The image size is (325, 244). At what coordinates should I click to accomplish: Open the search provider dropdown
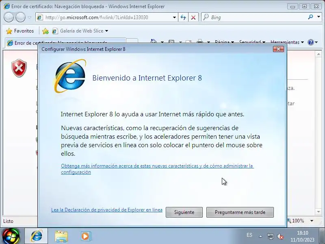click(x=318, y=17)
